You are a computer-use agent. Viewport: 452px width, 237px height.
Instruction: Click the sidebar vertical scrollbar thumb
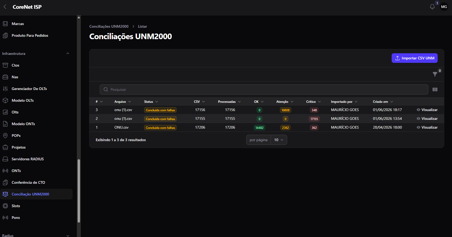(79, 191)
